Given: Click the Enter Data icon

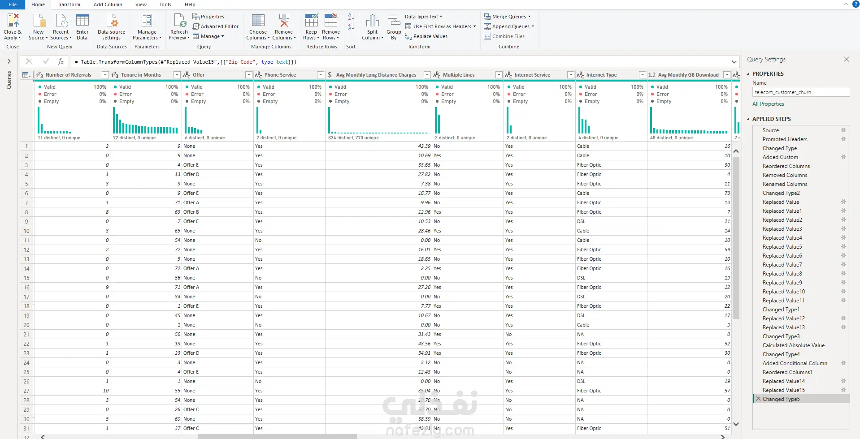Looking at the screenshot, I should (83, 21).
